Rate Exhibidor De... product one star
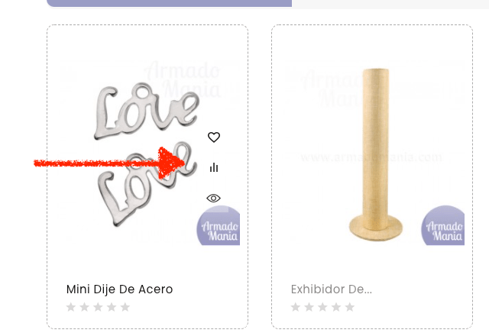This screenshot has height=333, width=489. tap(296, 307)
